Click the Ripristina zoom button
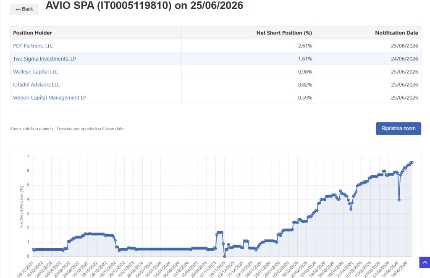The image size is (430, 278). 398,129
